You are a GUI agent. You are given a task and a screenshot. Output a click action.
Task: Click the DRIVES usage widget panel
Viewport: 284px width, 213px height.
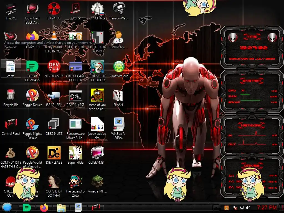tap(252, 177)
